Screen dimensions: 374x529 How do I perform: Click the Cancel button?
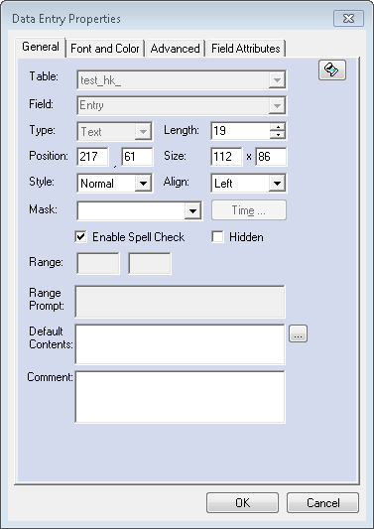tap(322, 502)
